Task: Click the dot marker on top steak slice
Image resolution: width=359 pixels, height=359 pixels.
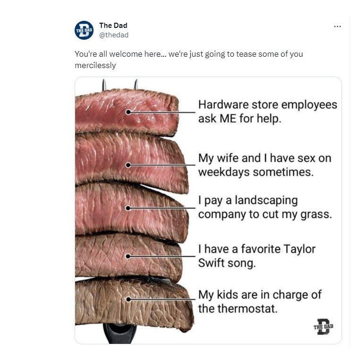Action: pyautogui.click(x=128, y=112)
